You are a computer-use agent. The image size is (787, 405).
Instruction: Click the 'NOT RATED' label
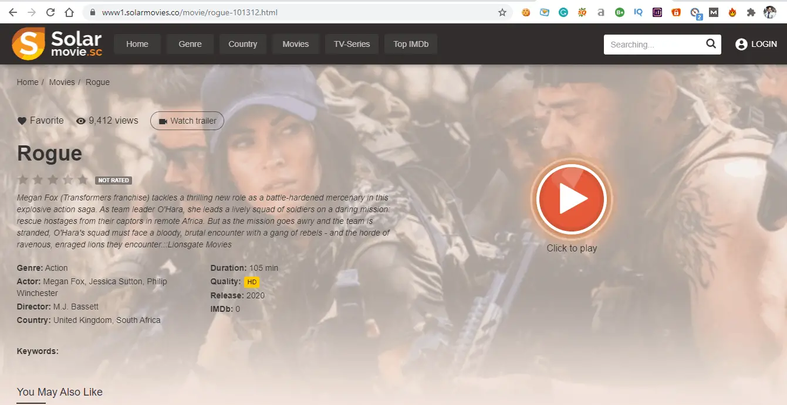point(113,181)
